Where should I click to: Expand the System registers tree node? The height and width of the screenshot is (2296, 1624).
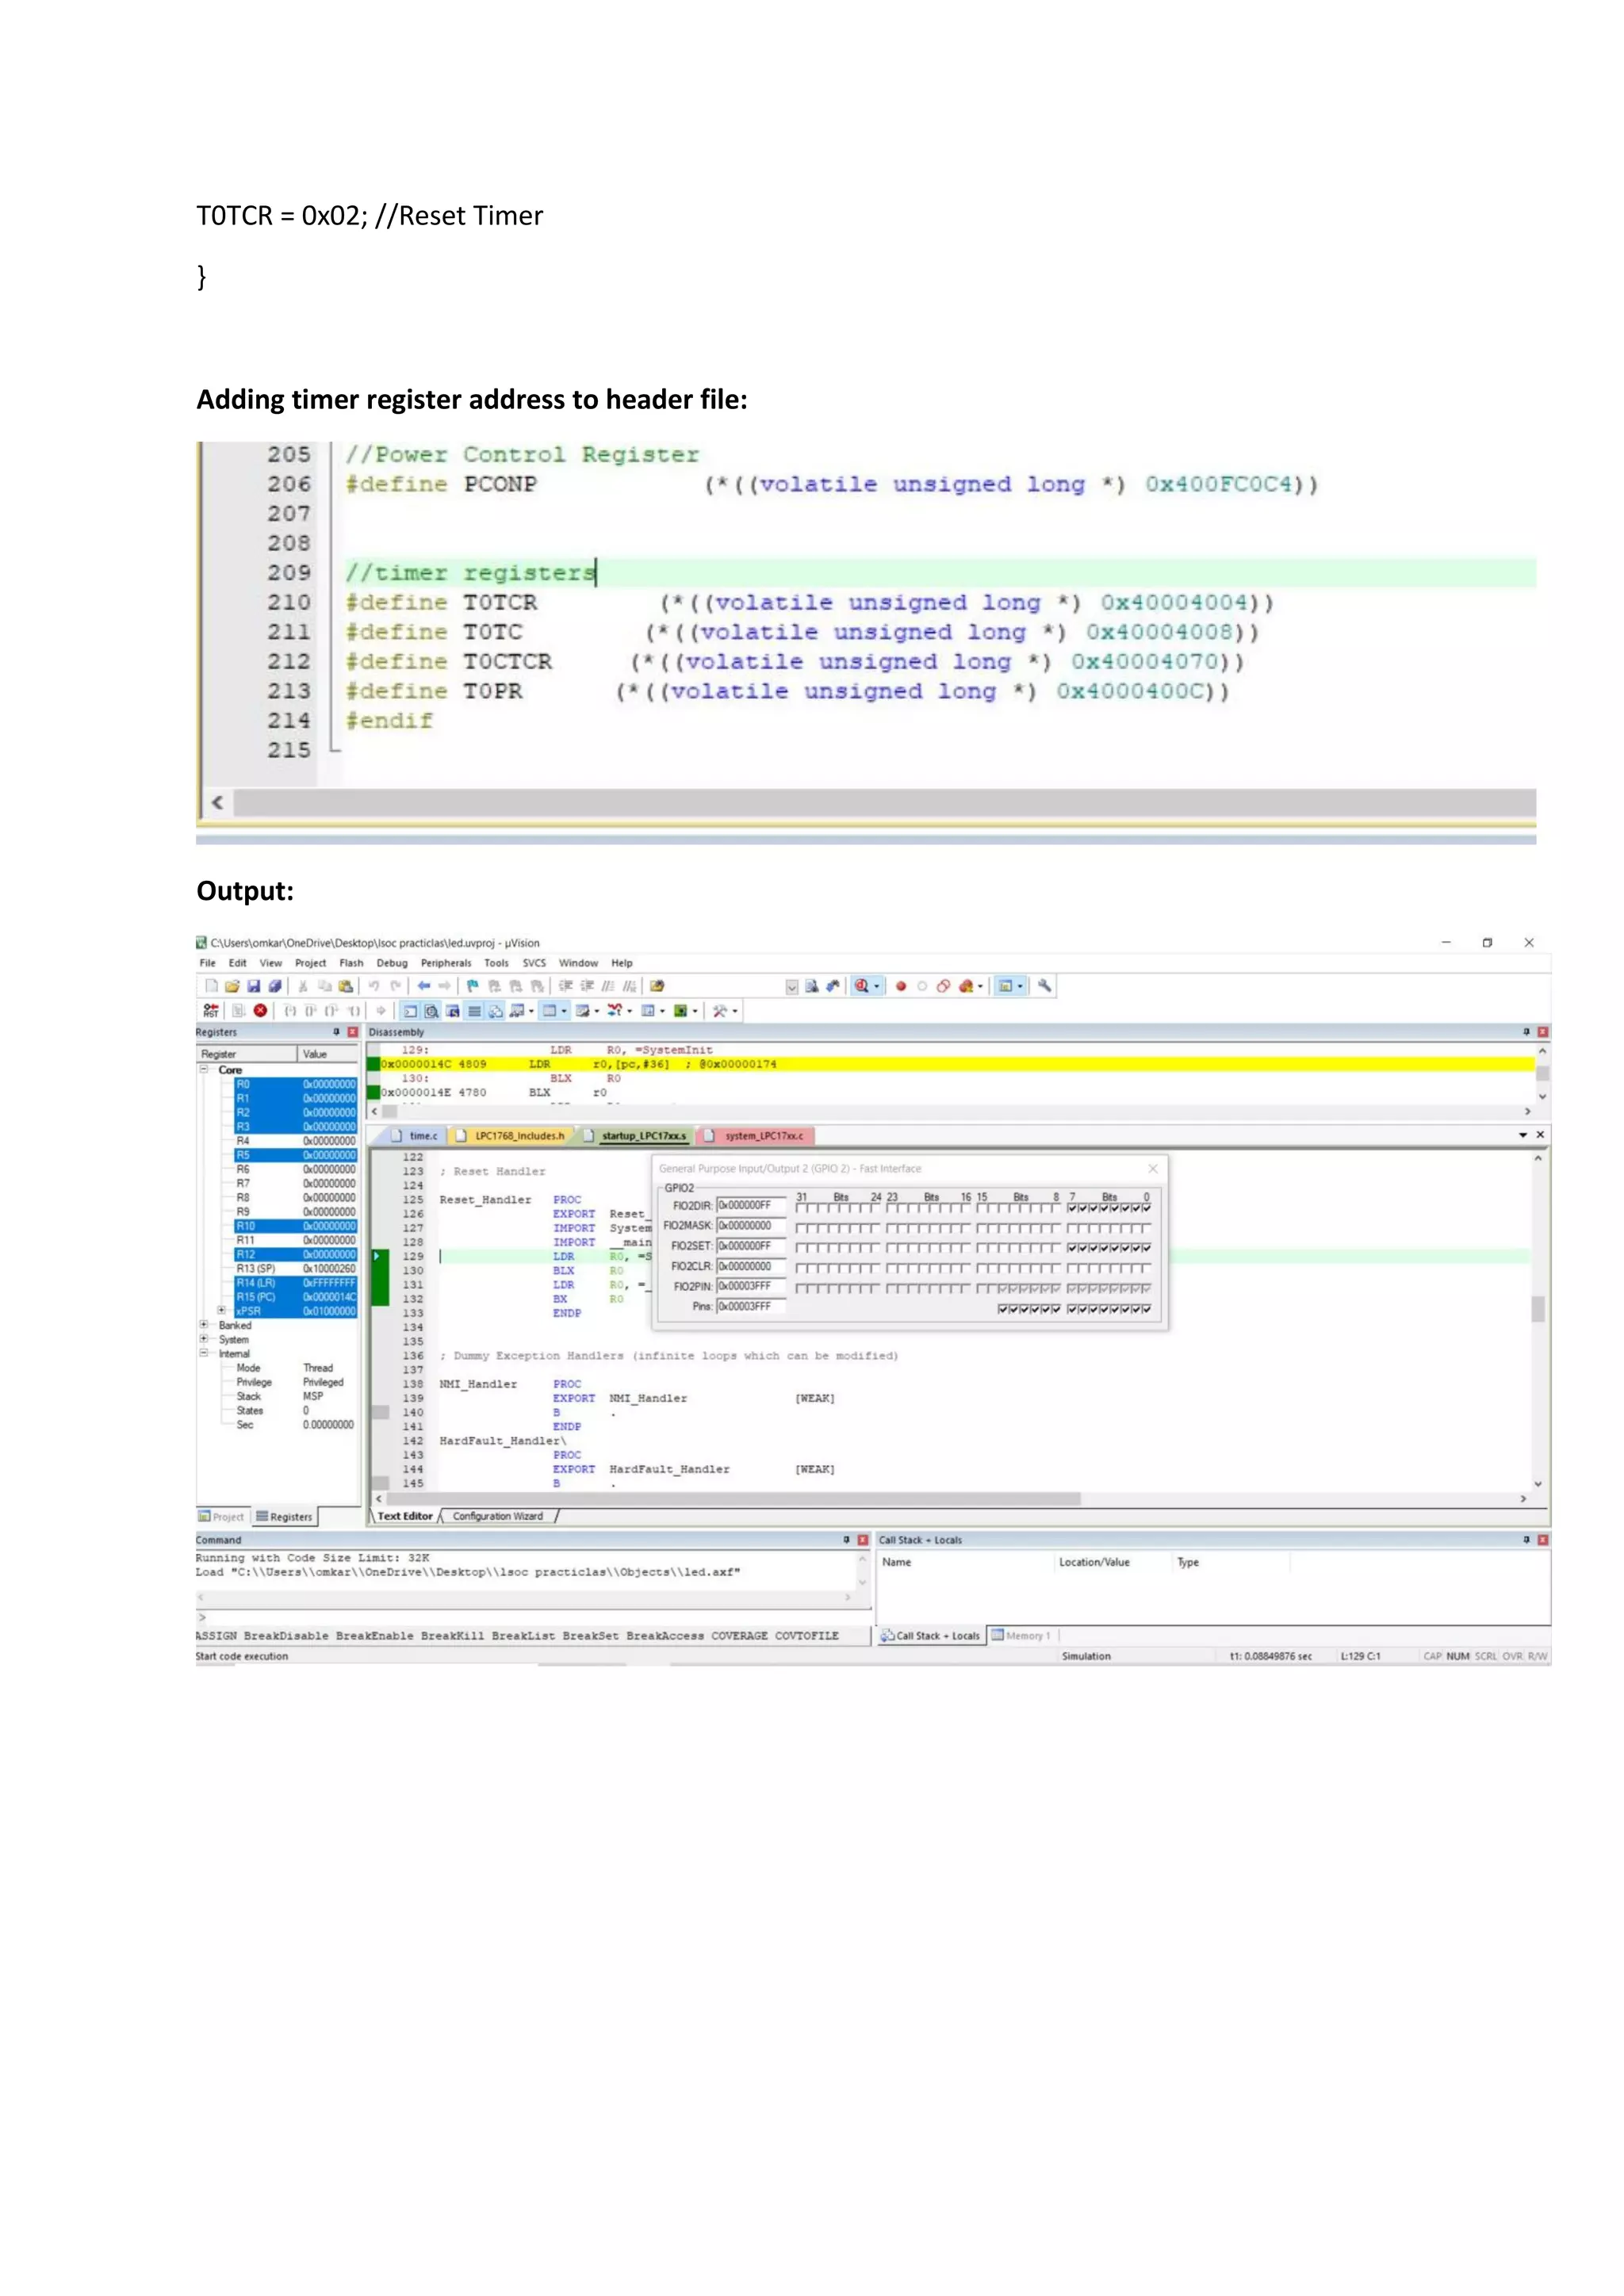coord(204,1339)
